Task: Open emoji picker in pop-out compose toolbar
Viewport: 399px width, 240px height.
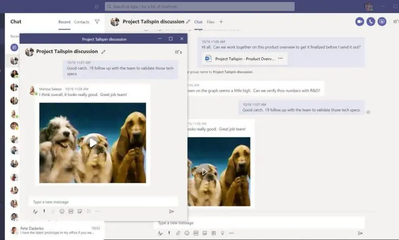Action: click(x=62, y=211)
